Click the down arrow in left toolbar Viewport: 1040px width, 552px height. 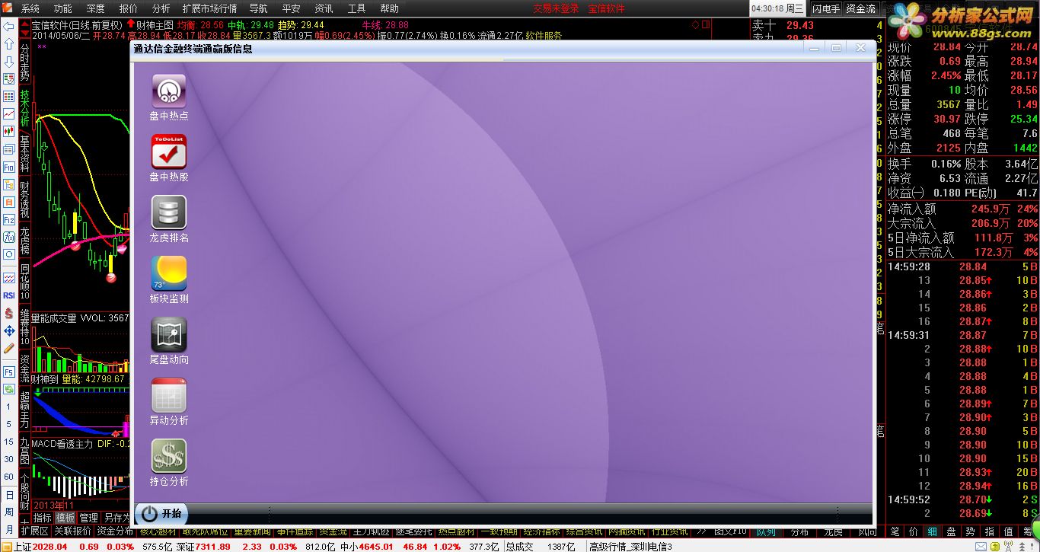(x=9, y=62)
